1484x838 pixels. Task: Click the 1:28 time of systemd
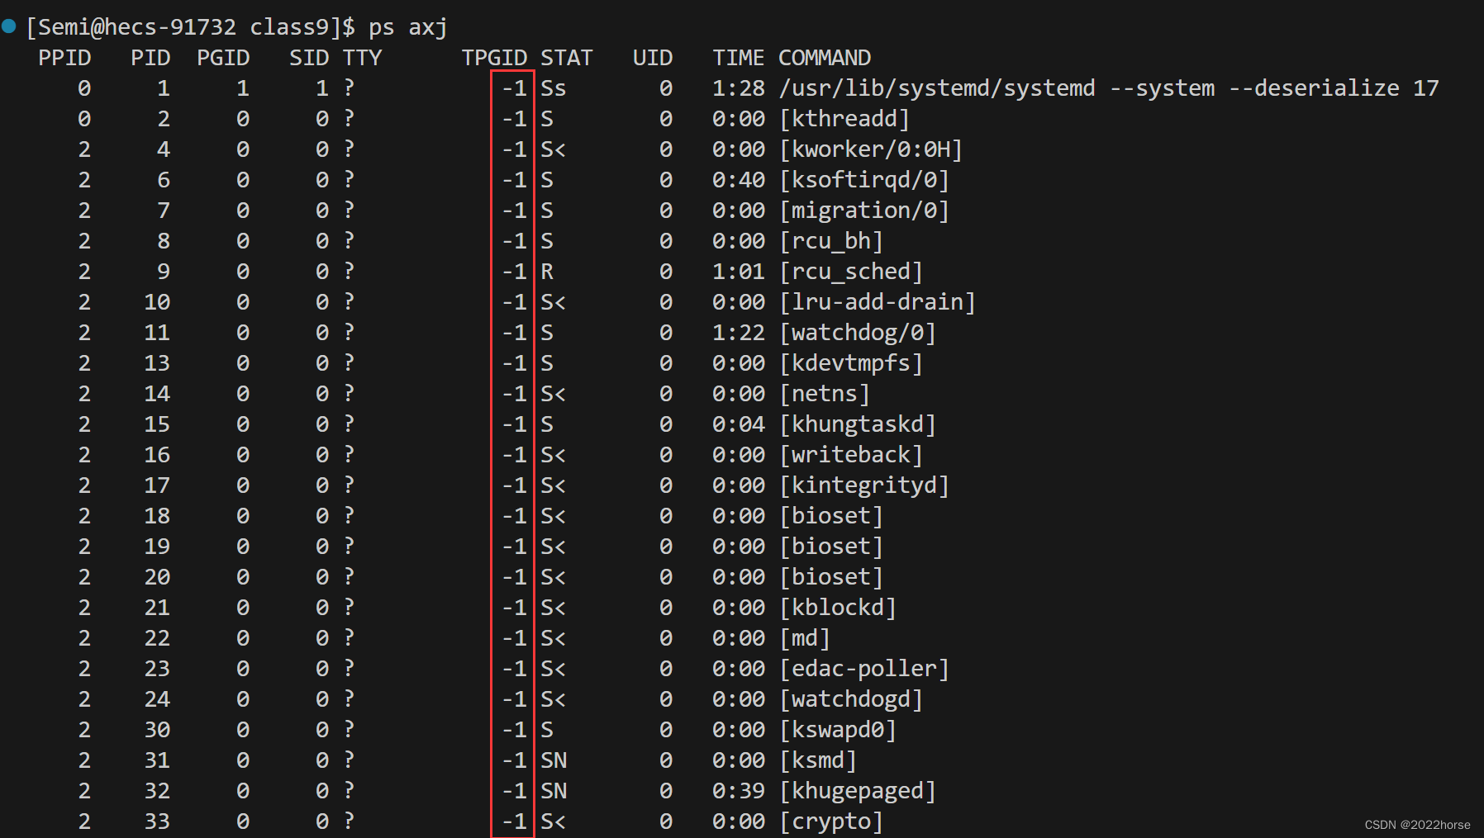click(x=739, y=88)
